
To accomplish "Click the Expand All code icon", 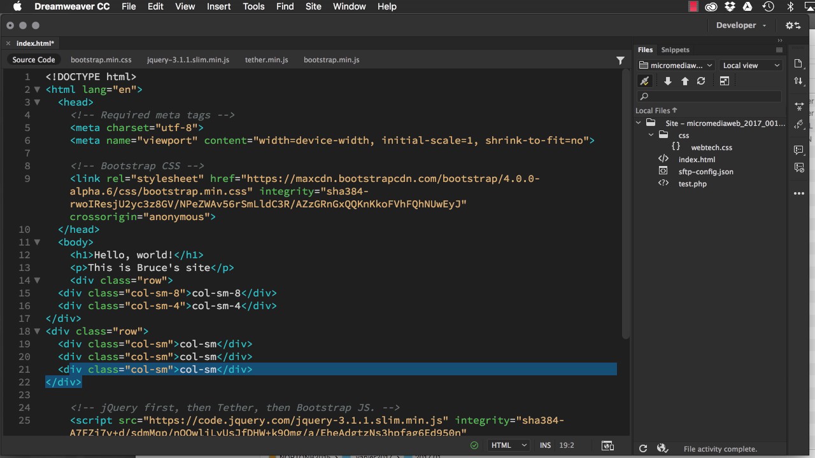I will click(x=799, y=106).
